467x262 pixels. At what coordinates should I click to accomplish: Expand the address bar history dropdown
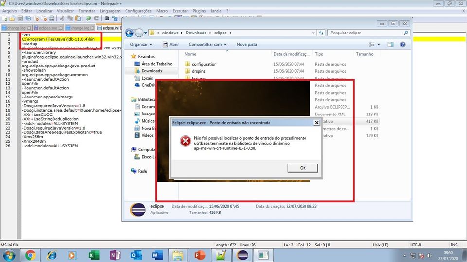313,33
